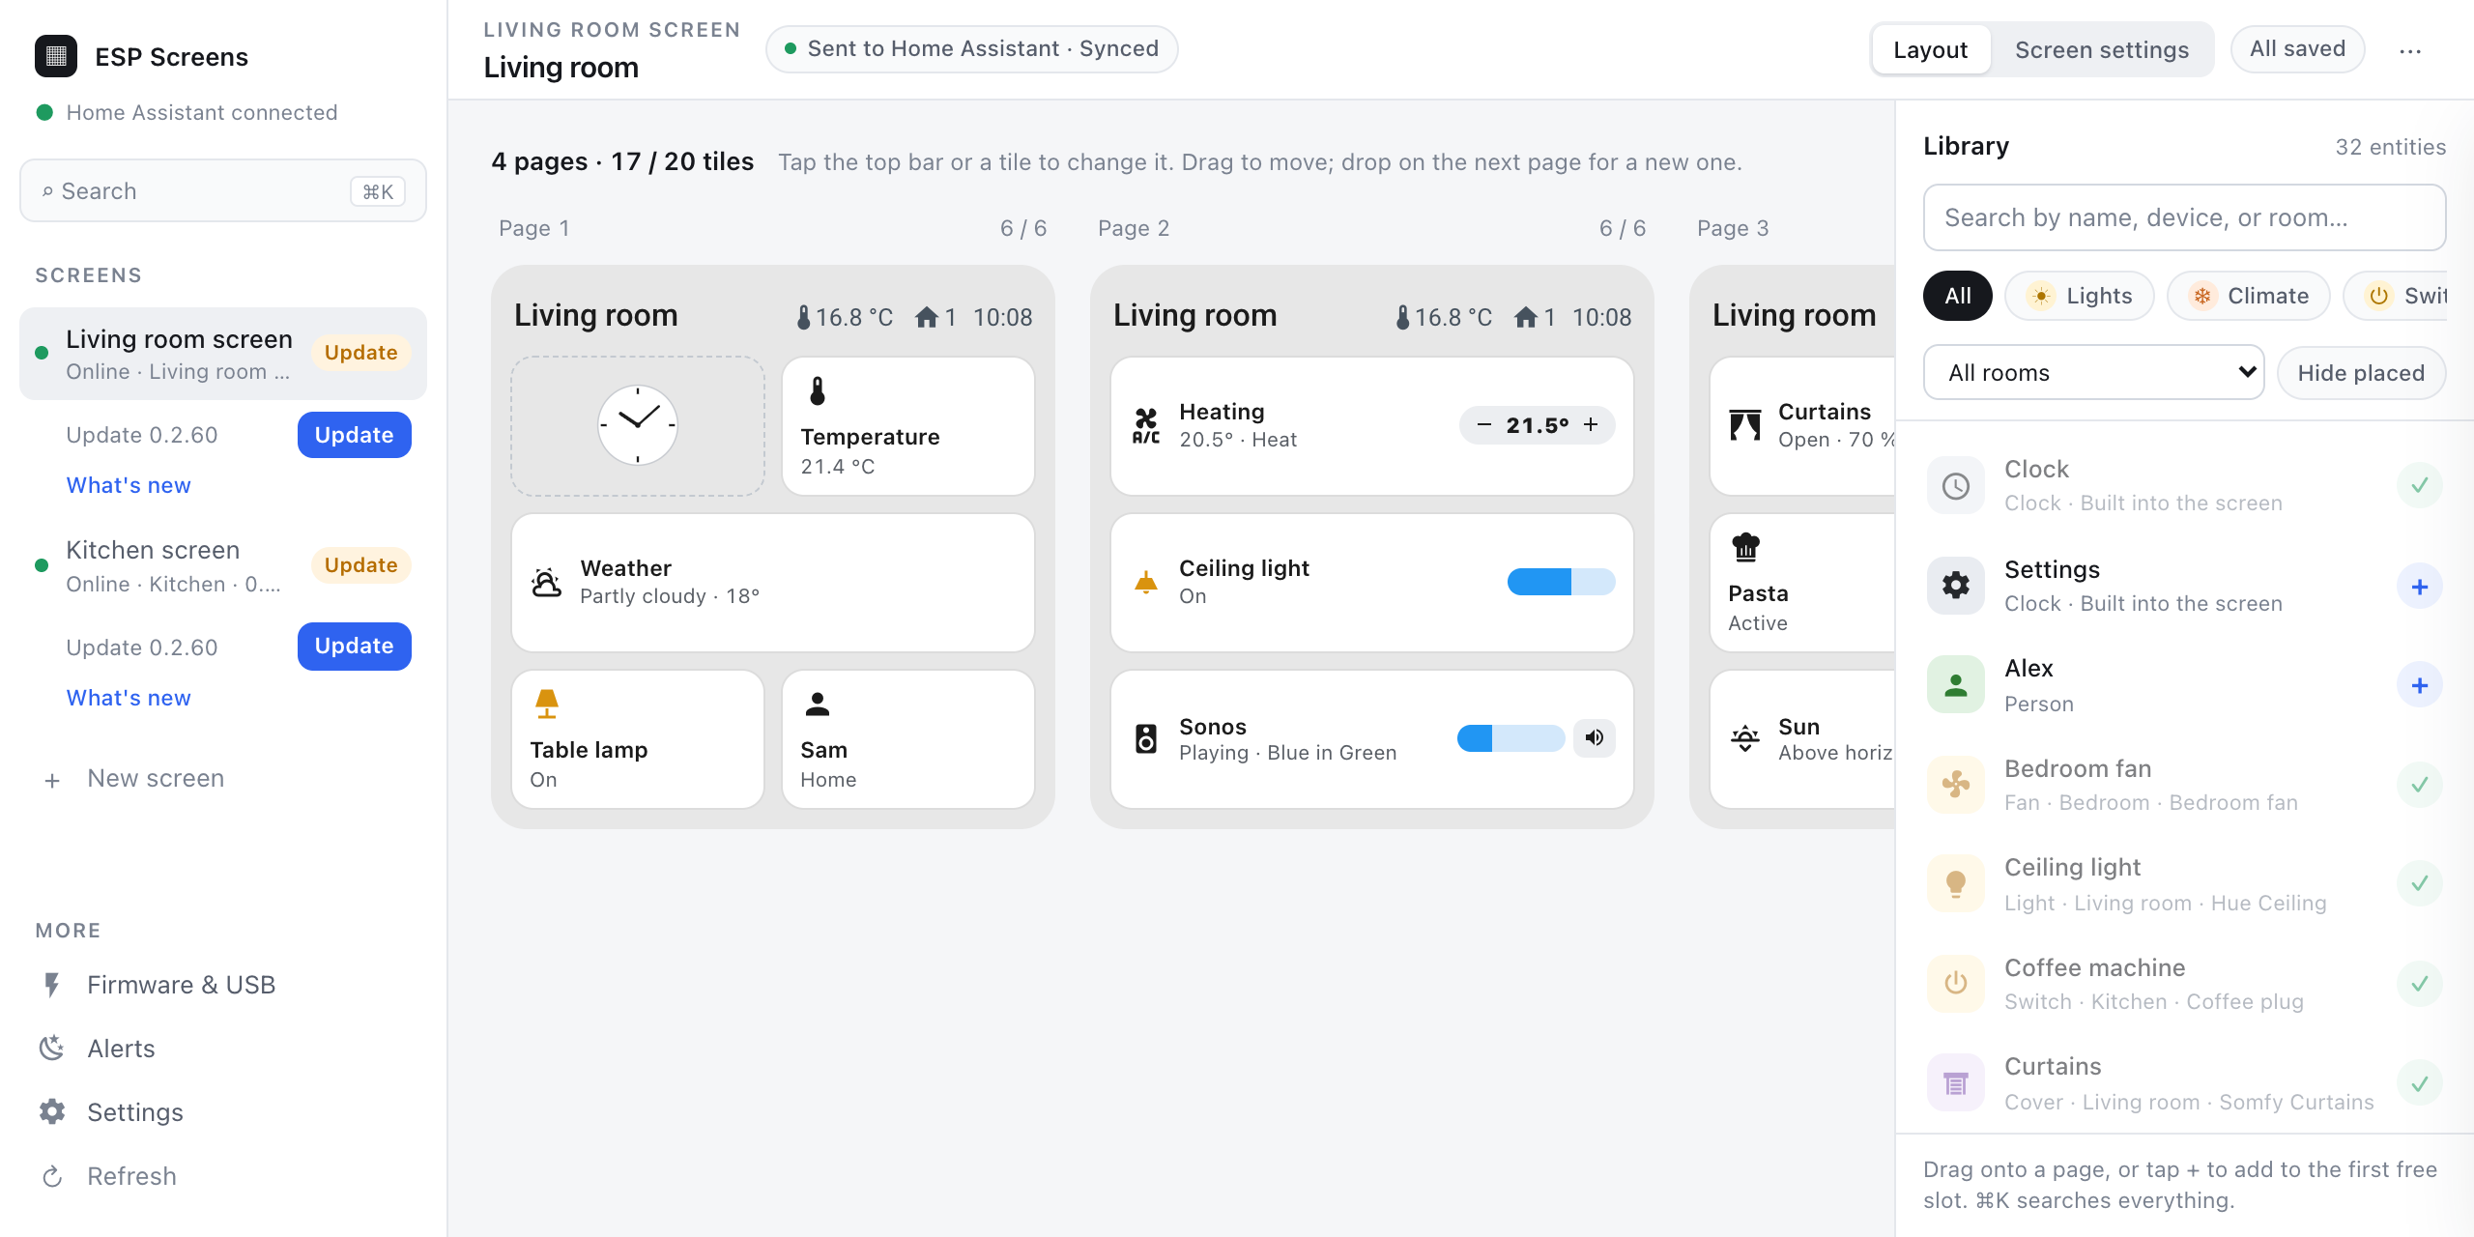Click the Pasta chef hat icon
The image size is (2474, 1237).
(1745, 548)
